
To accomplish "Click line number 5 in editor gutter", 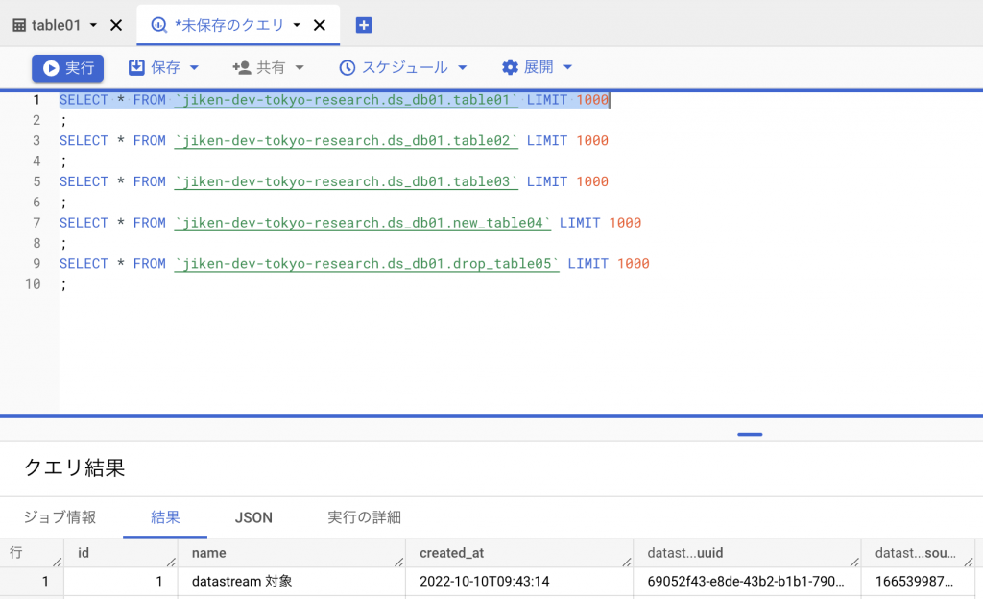I will tap(36, 181).
